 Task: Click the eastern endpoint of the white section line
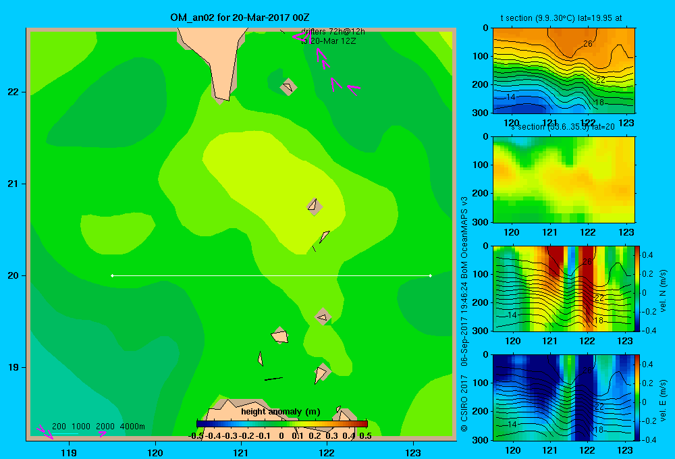pyautogui.click(x=431, y=275)
